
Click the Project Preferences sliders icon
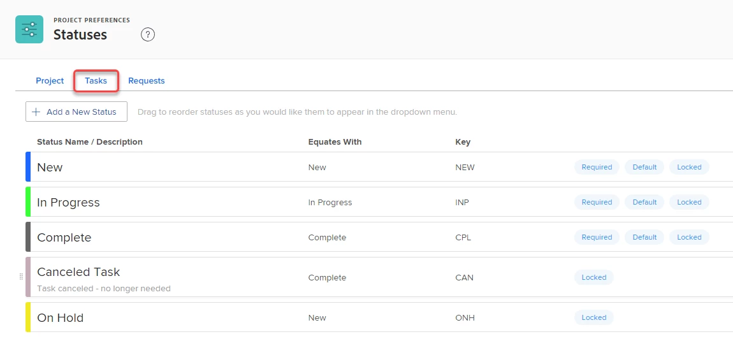click(29, 29)
